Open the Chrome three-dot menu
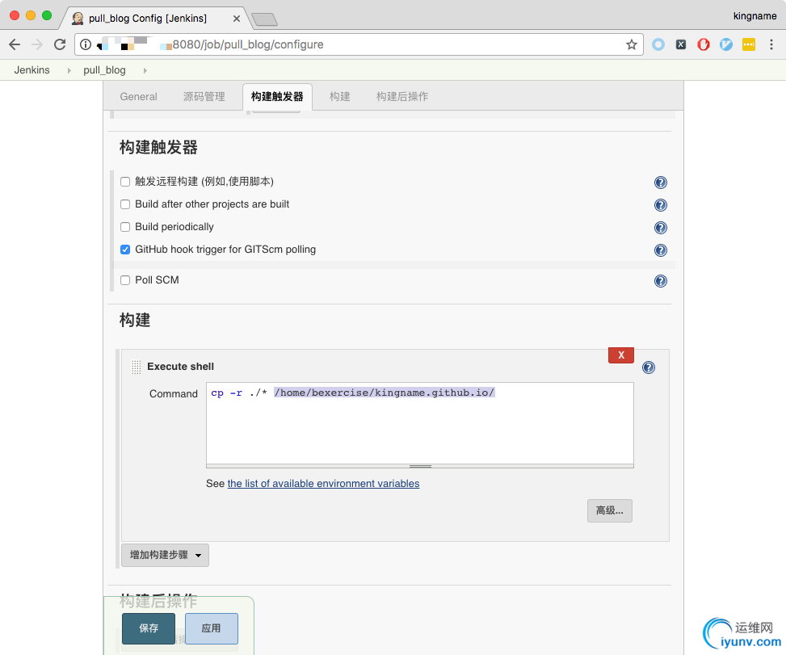The image size is (786, 655). pos(771,44)
